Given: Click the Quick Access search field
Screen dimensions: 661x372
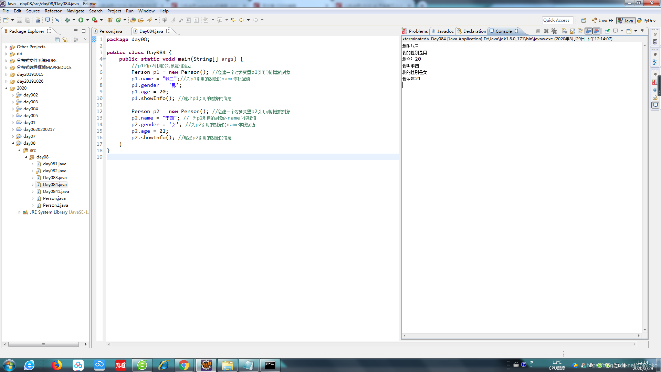Looking at the screenshot, I should pyautogui.click(x=557, y=20).
